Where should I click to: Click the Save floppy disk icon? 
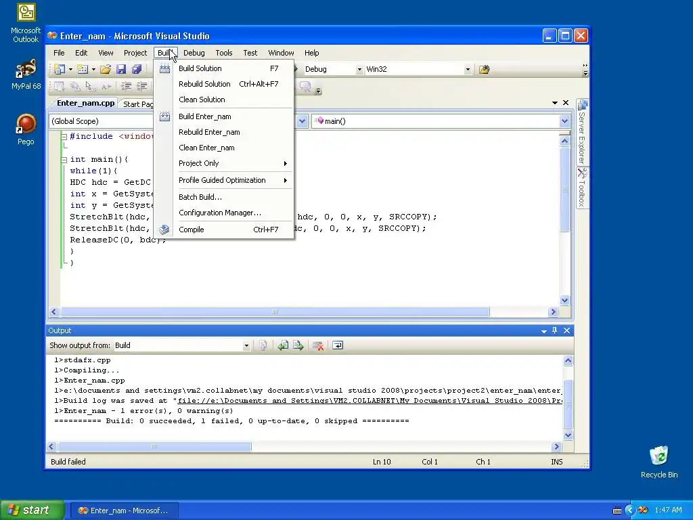pyautogui.click(x=121, y=69)
